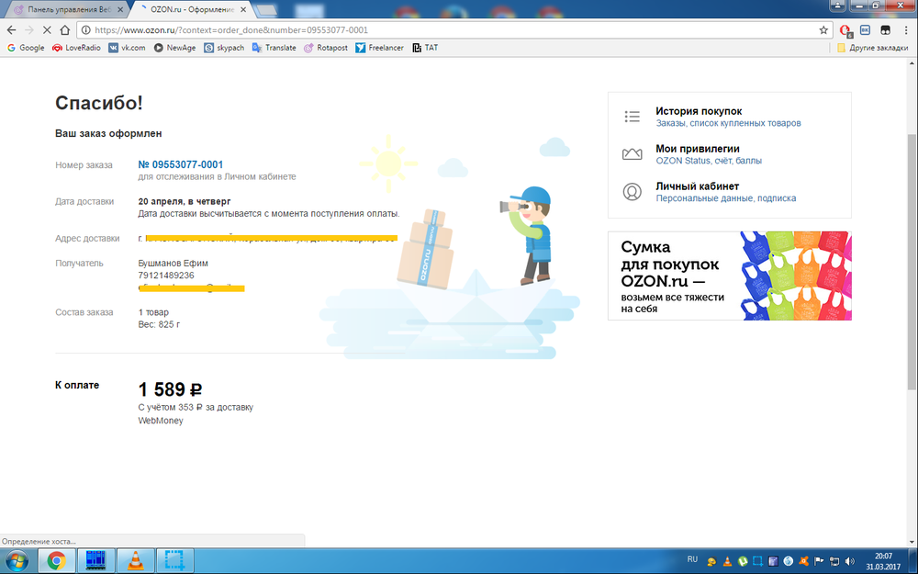Open the Avast antivirus tray icon
The height and width of the screenshot is (574, 918).
[804, 561]
